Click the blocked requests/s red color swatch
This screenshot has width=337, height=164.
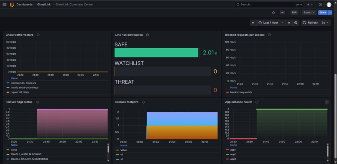227,92
